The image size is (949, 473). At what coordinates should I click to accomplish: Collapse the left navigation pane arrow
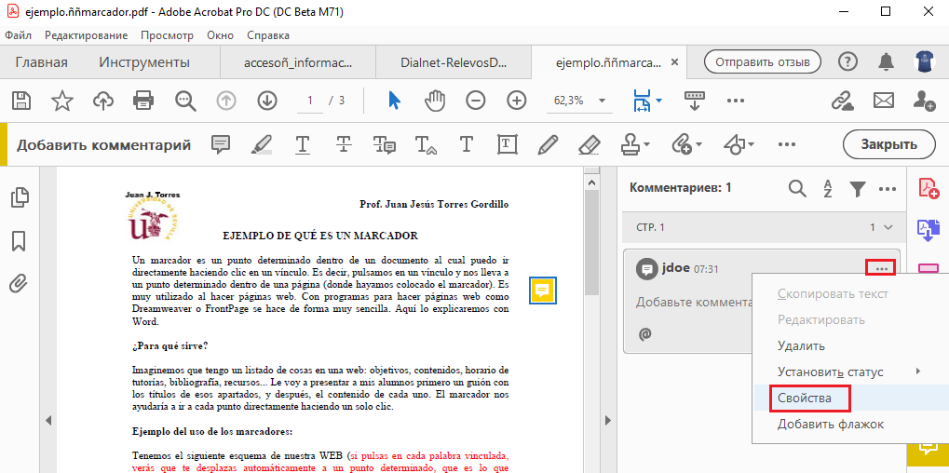click(x=49, y=420)
